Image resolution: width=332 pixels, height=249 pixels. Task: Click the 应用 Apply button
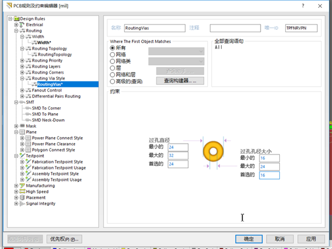311,239
